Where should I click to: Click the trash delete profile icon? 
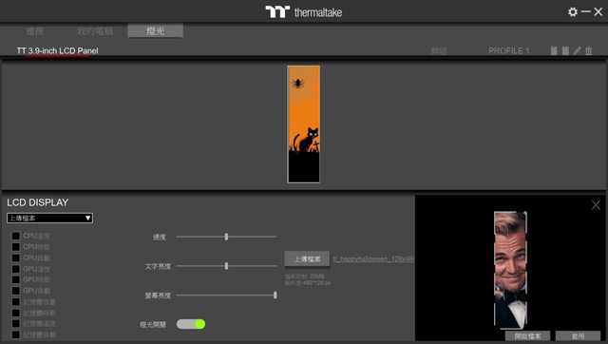(589, 50)
